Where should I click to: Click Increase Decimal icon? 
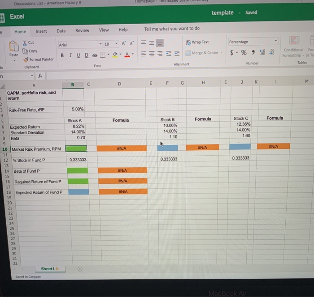[x=262, y=52]
